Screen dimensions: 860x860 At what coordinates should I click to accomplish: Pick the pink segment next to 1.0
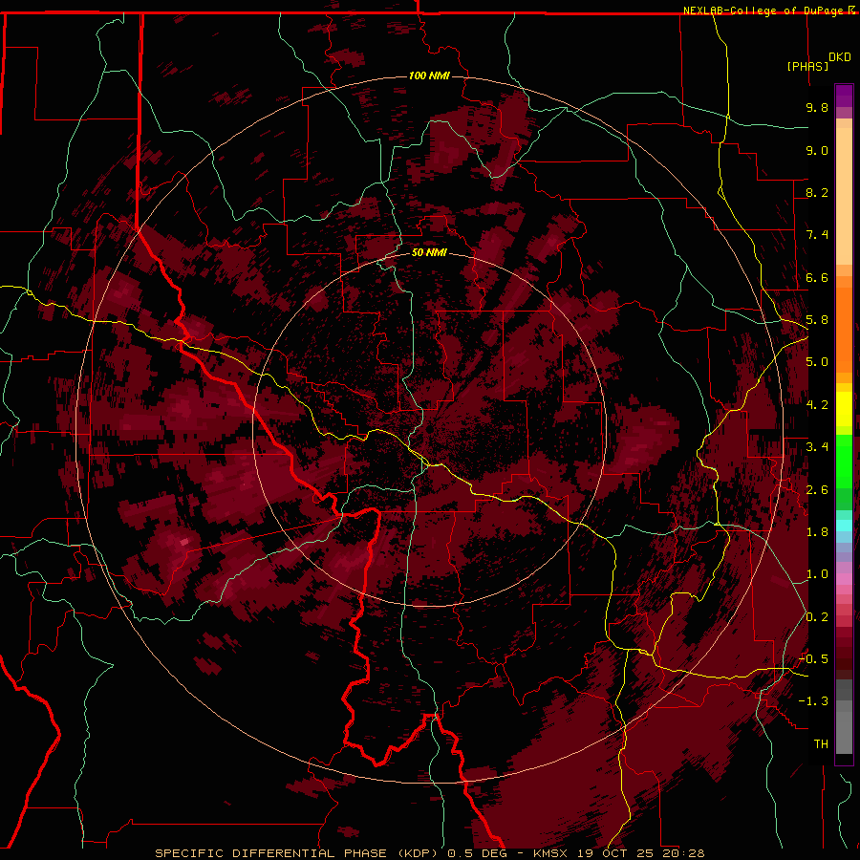pos(844,579)
